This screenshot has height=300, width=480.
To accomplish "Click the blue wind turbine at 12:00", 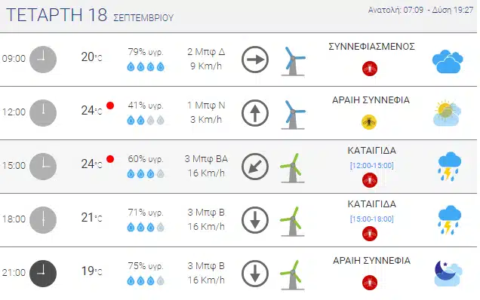I will point(294,115).
